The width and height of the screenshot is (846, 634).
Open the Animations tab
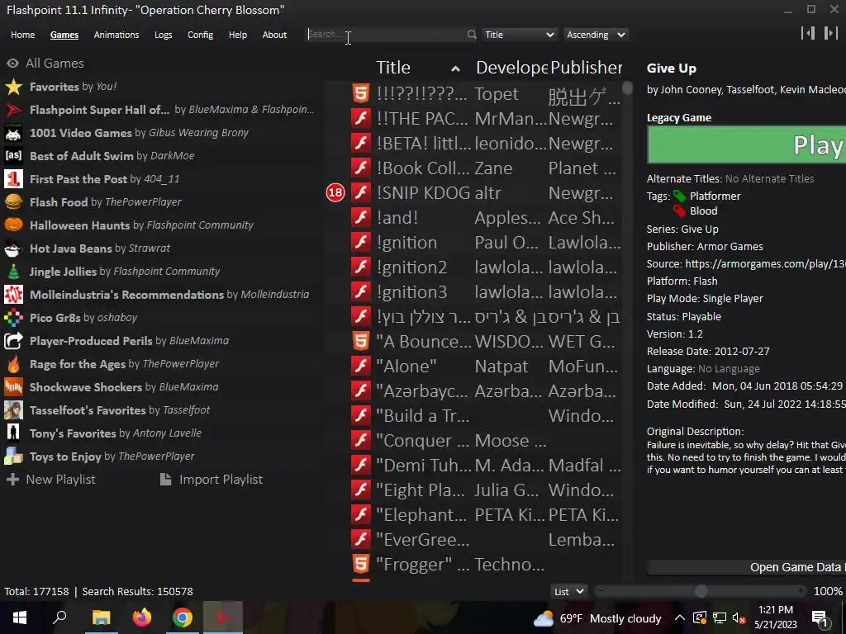click(x=116, y=35)
